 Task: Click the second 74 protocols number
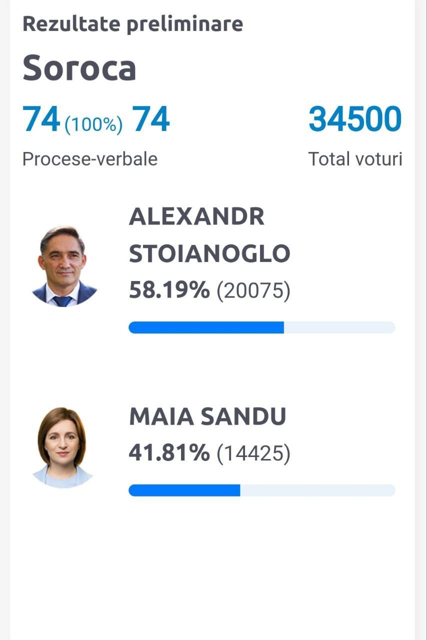click(x=151, y=119)
